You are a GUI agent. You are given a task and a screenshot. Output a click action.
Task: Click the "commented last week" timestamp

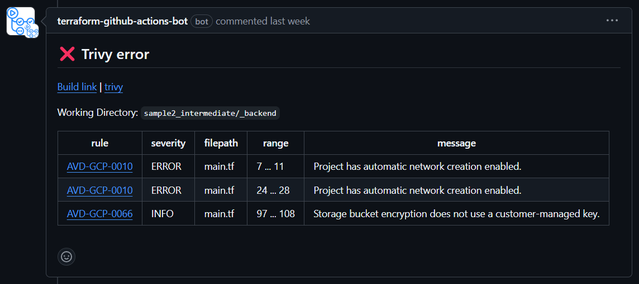tap(263, 21)
